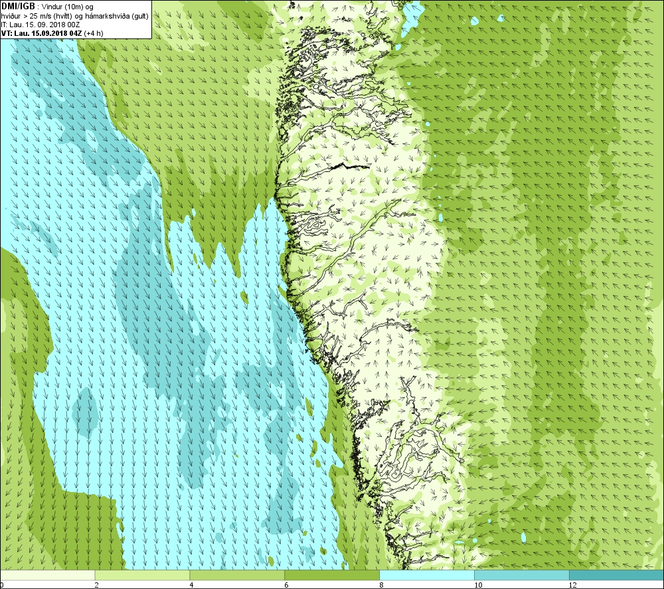Viewport: 664px width, 589px height.
Task: Click the 8–10 m/s light cyan legend swatch
Action: [427, 575]
